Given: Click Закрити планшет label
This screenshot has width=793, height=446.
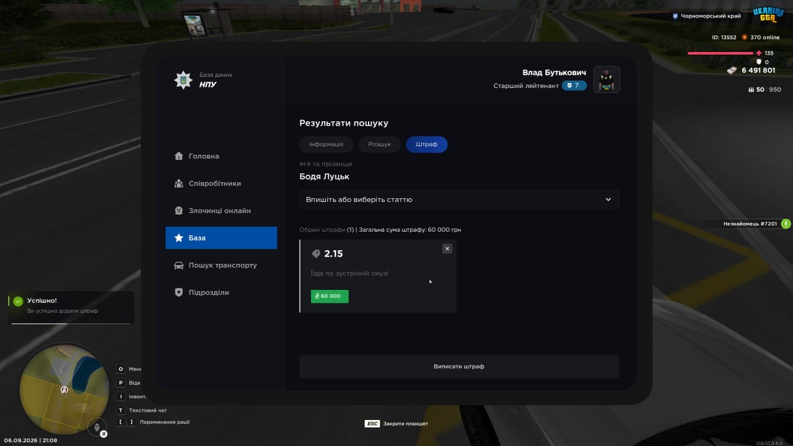Looking at the screenshot, I should 406,424.
